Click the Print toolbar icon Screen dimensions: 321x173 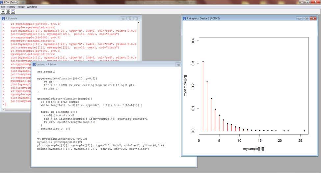[8, 12]
